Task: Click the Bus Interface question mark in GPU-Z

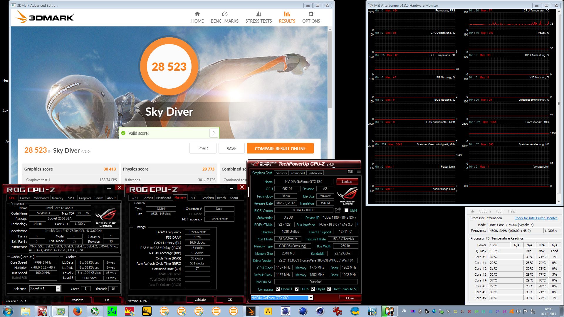Action: click(357, 225)
